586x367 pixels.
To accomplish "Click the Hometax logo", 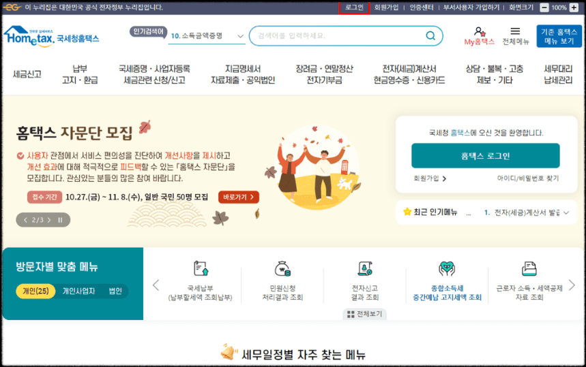I will pos(52,36).
